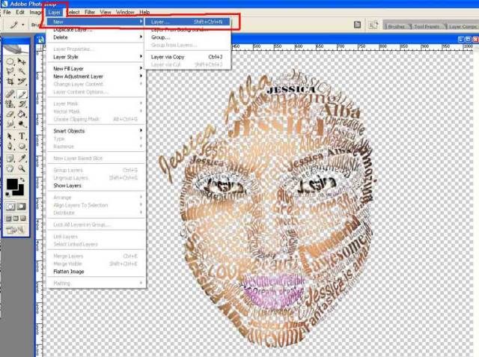
Task: Open Edit in ImageReady button
Action: pyautogui.click(x=16, y=230)
